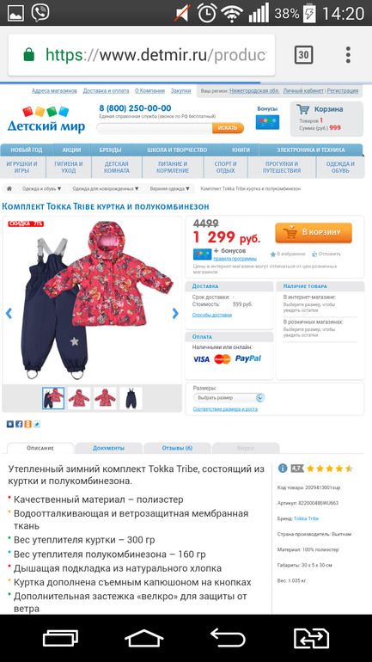
Task: Switch to Отзывы (6) tab
Action: pyautogui.click(x=177, y=448)
